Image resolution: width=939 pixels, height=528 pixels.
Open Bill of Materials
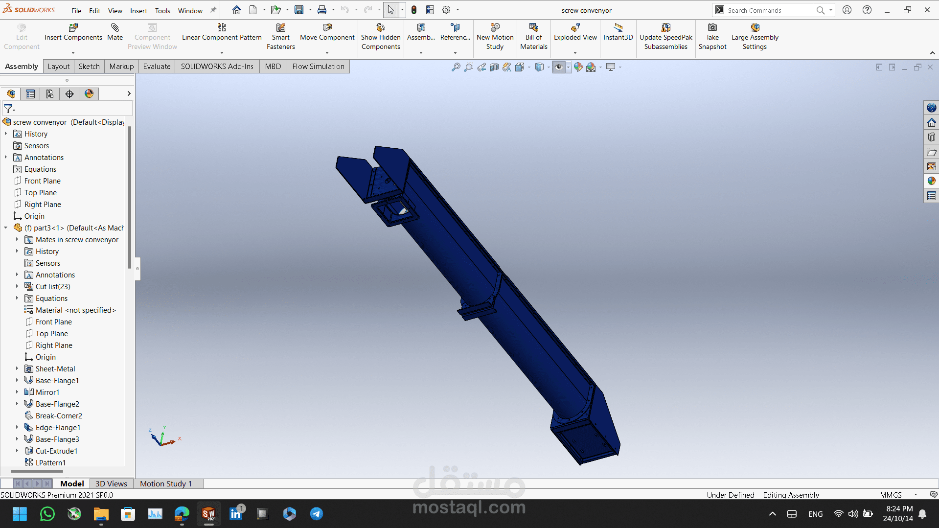(x=533, y=37)
